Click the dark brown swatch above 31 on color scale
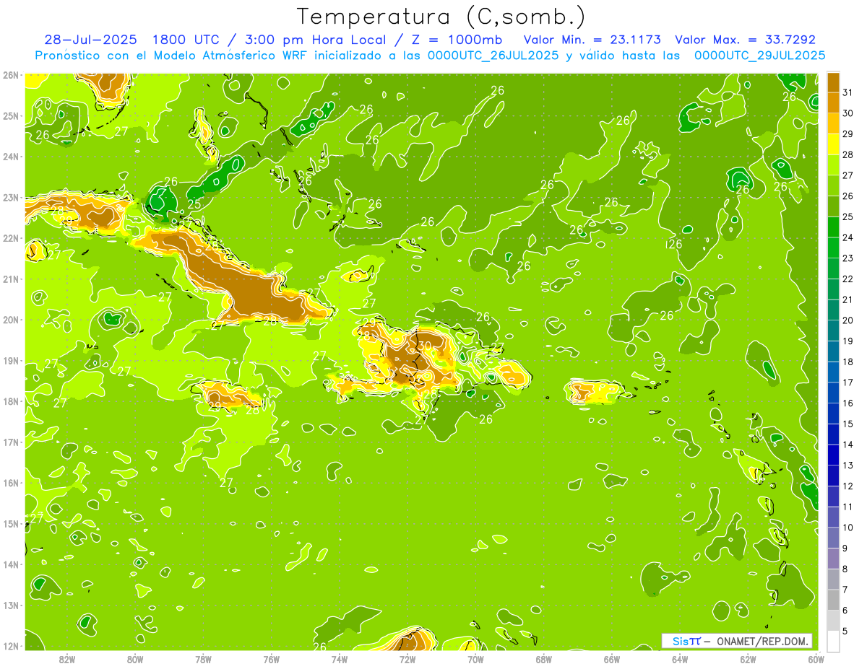Screen dimensions: 867x669 [833, 82]
